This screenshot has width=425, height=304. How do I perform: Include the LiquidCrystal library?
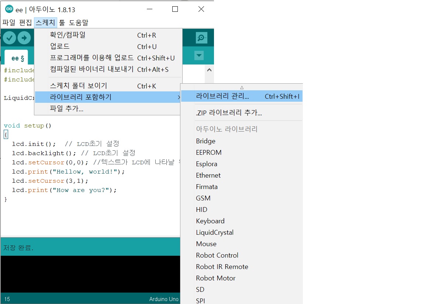242,233
